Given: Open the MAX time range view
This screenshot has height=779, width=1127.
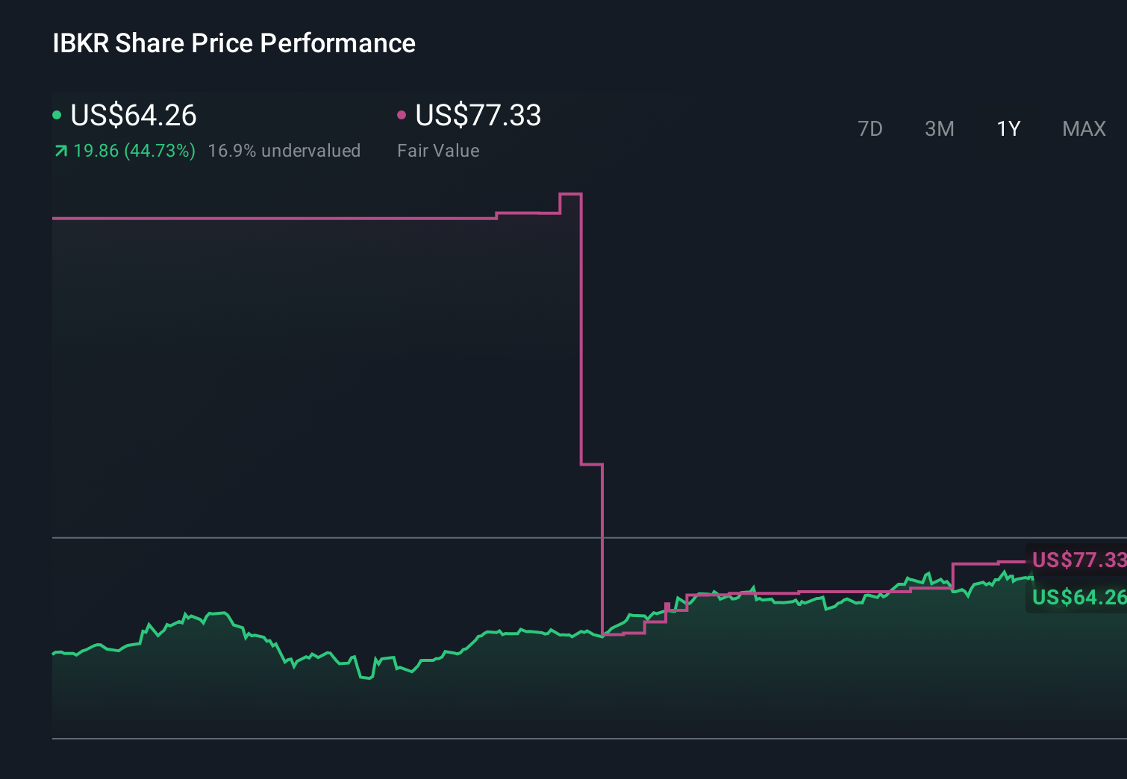Looking at the screenshot, I should point(1083,128).
